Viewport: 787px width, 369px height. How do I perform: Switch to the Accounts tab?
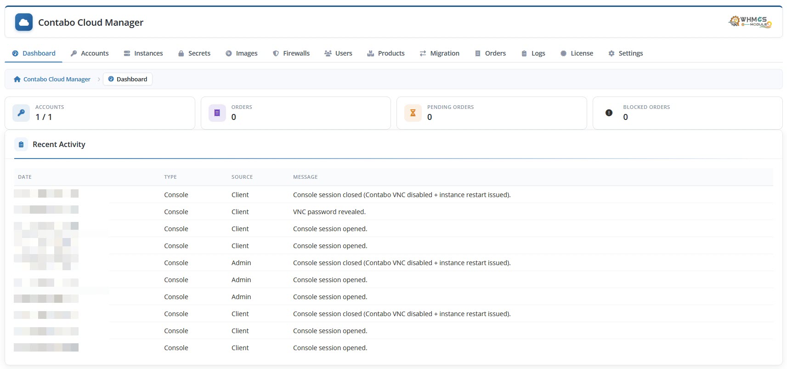tap(90, 53)
